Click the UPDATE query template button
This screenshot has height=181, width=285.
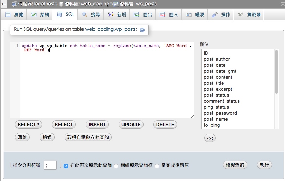point(131,124)
